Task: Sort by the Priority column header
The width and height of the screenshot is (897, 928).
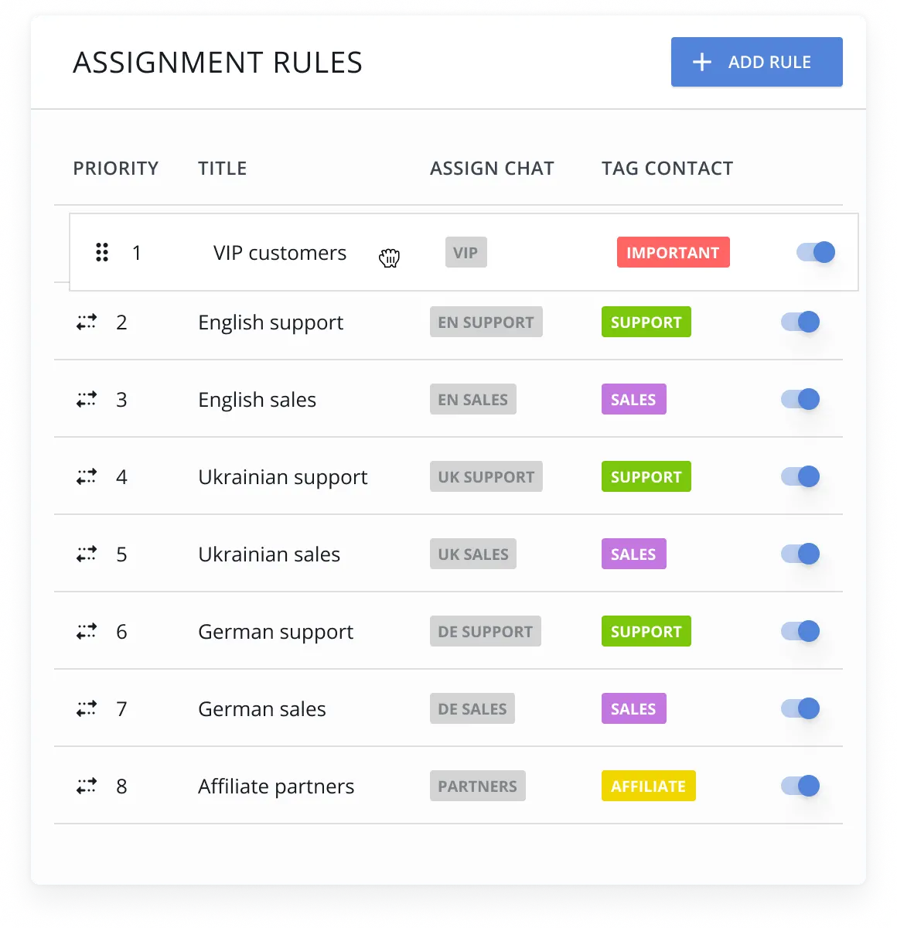Action: [x=115, y=169]
